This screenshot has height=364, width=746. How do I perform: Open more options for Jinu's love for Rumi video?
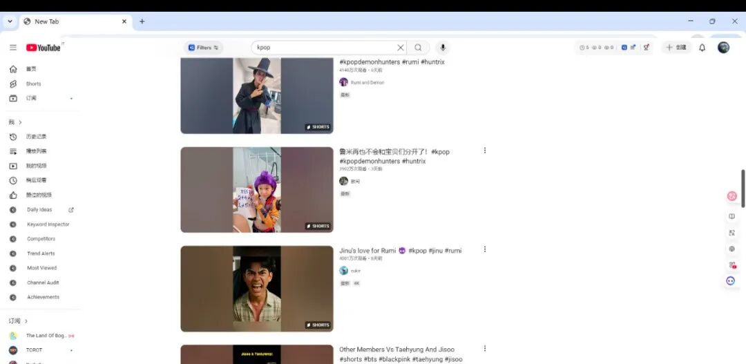point(485,249)
